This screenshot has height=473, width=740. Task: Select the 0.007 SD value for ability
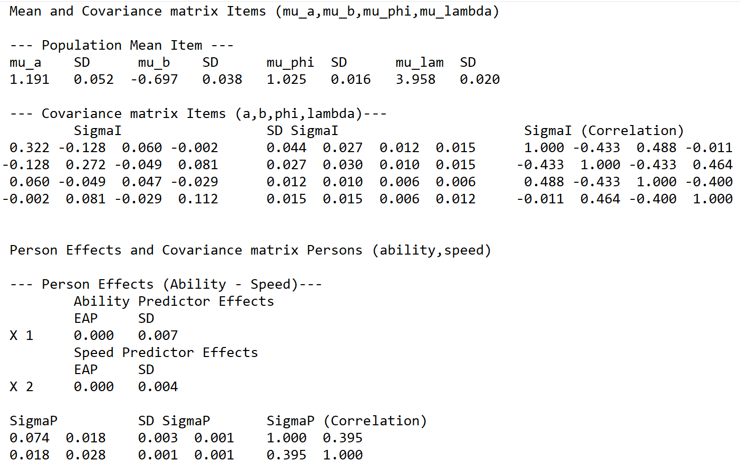[158, 335]
